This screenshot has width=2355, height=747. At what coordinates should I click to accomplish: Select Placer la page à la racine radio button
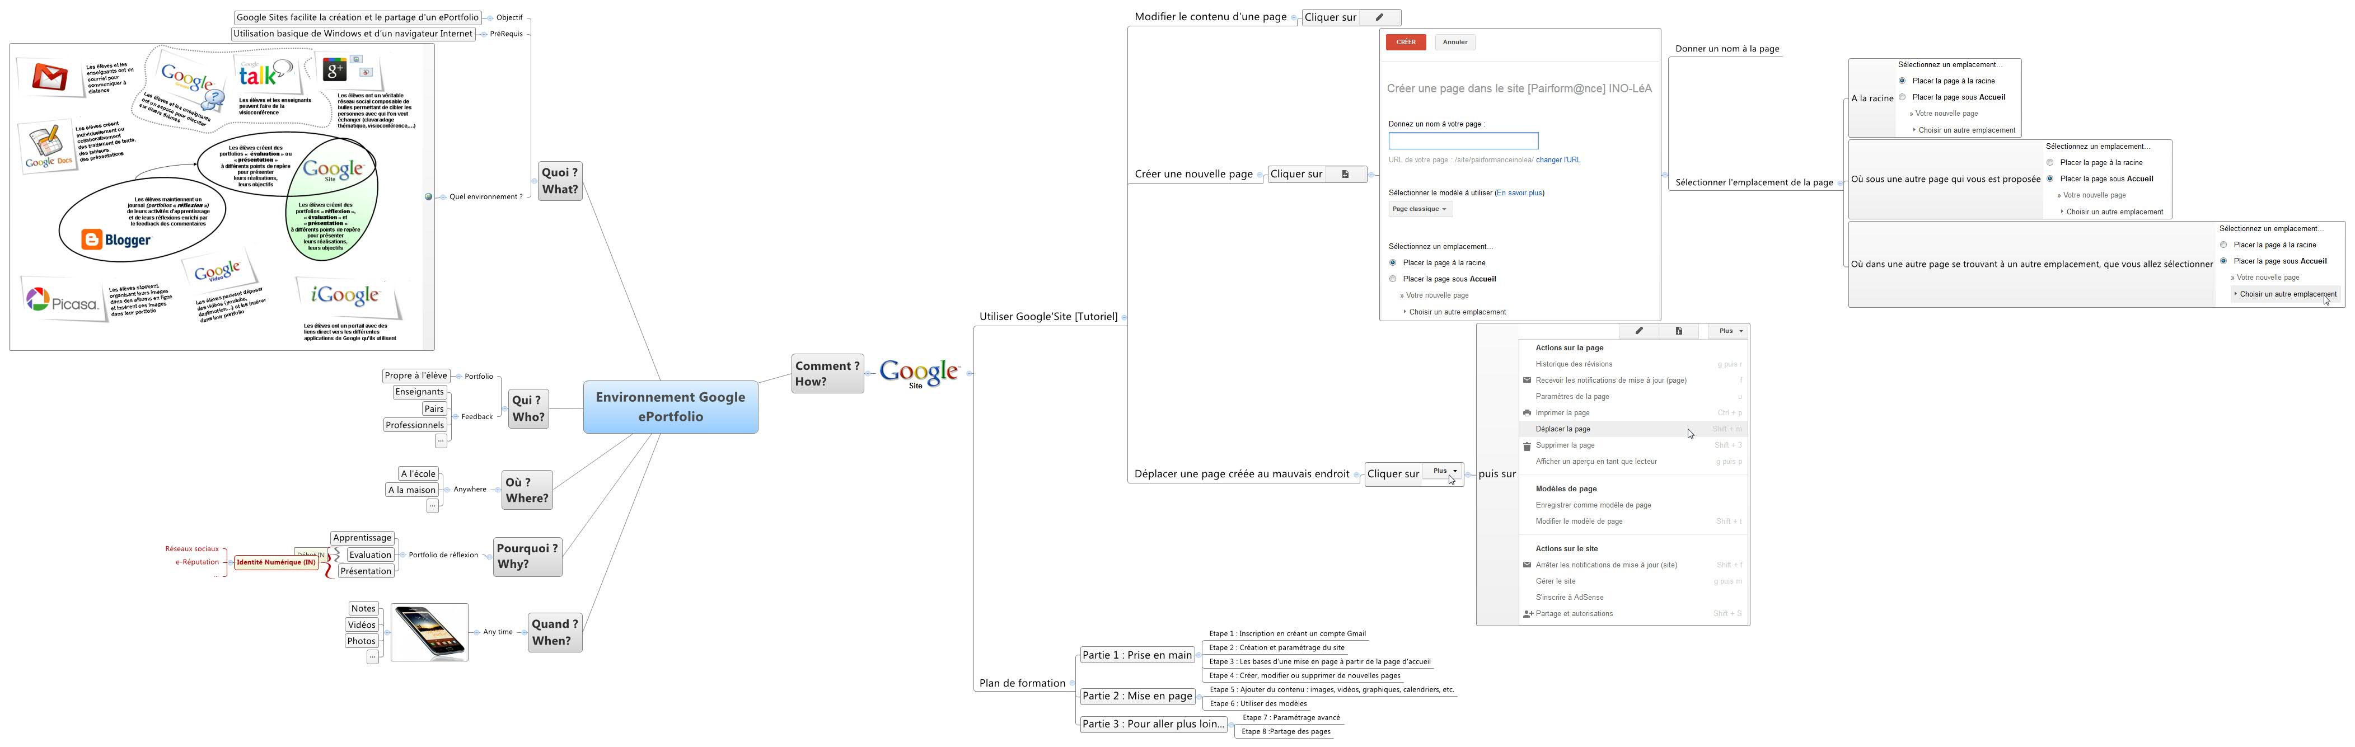[x=1394, y=262]
